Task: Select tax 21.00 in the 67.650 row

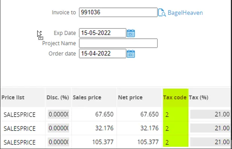Action: pyautogui.click(x=210, y=114)
